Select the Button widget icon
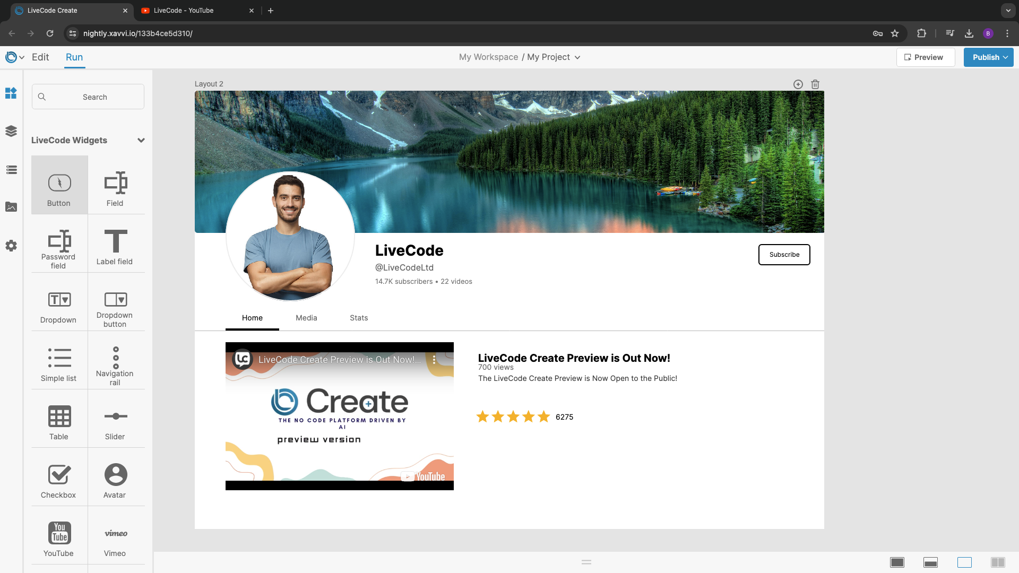Image resolution: width=1019 pixels, height=573 pixels. pyautogui.click(x=59, y=184)
